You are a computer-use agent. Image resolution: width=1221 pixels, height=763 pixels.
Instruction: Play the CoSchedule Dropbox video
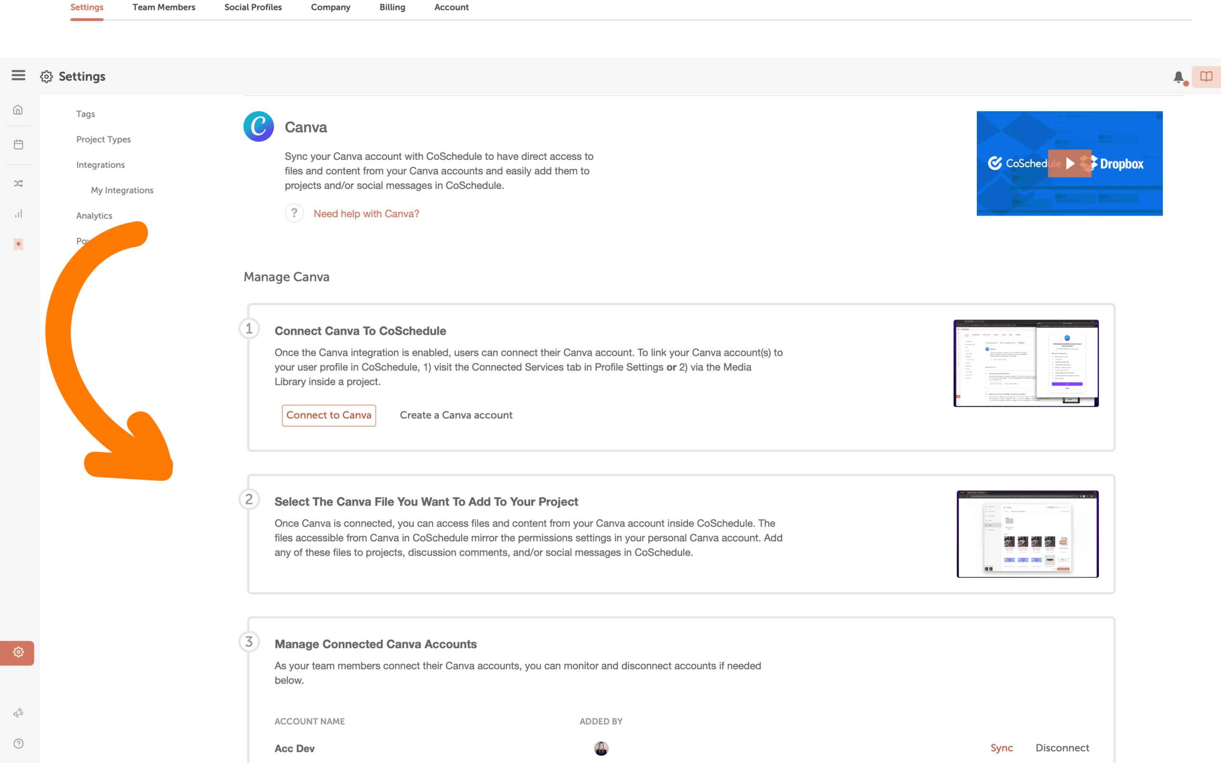pos(1069,164)
